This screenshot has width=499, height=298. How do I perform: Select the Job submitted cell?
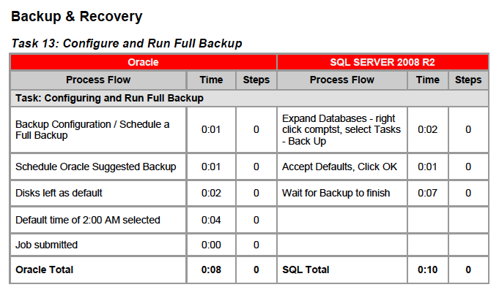pos(98,245)
